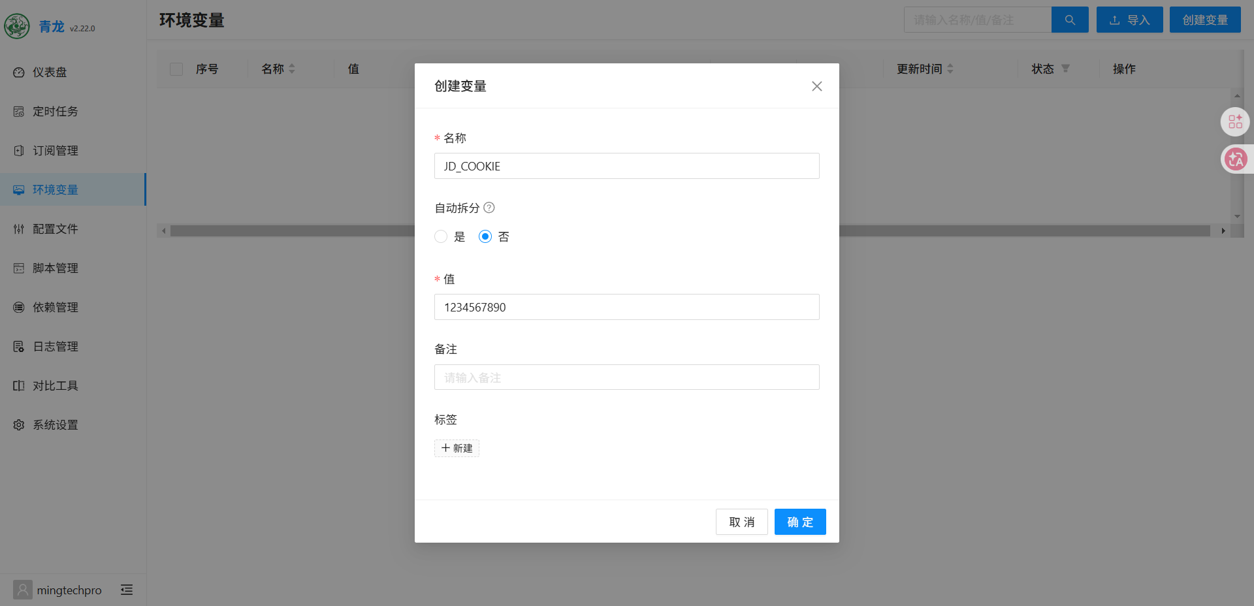
Task: Click the 名称 input with JD_COOKIE
Action: (627, 166)
